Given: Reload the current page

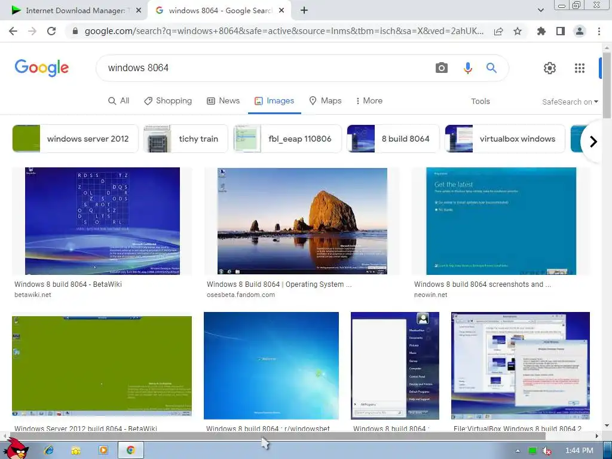Looking at the screenshot, I should 51,31.
